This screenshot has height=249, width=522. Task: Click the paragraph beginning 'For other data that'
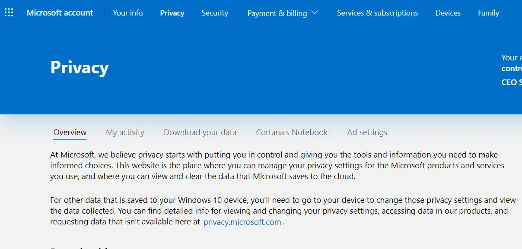click(283, 211)
